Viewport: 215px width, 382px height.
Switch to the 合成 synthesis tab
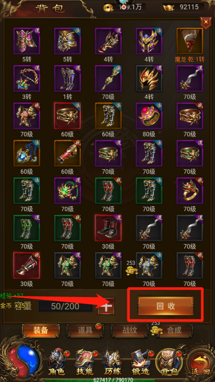174,330
